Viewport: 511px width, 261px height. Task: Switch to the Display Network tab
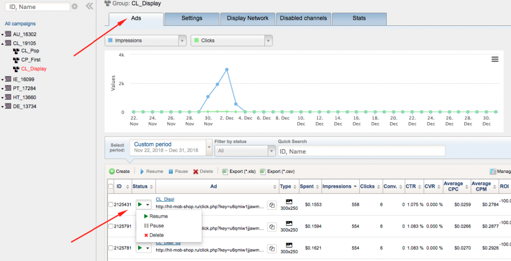248,18
